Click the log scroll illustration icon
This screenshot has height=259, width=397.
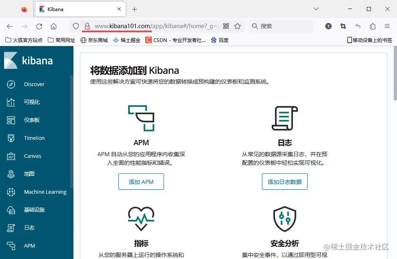click(x=284, y=118)
